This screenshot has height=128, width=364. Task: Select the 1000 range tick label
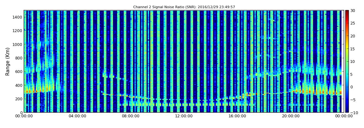click(x=18, y=44)
